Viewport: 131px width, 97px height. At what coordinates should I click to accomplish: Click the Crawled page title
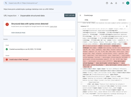(88, 15)
